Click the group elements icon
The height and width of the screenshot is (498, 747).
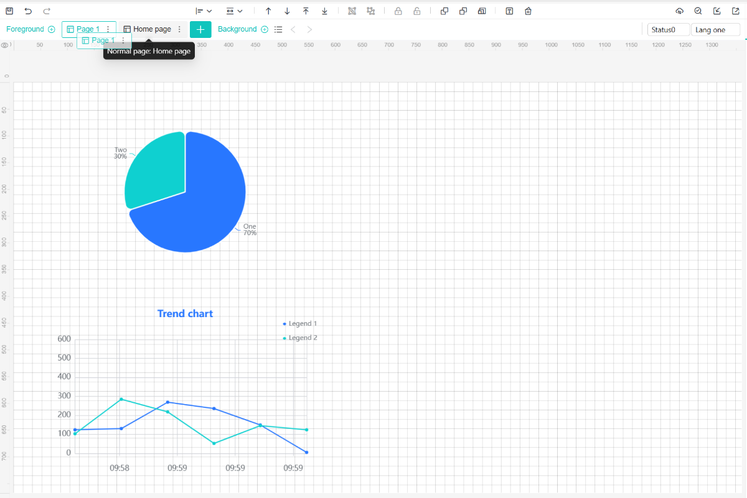tap(352, 11)
